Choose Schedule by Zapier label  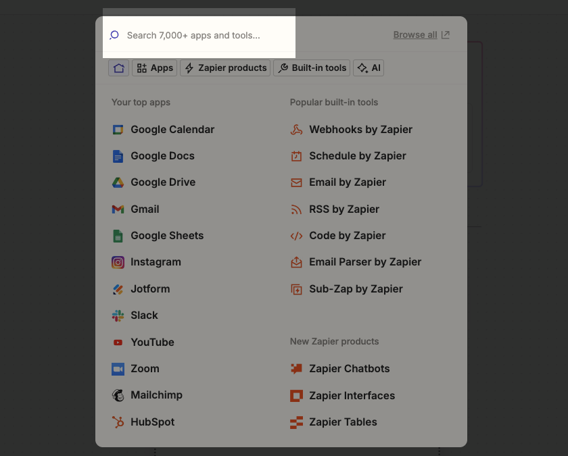(x=358, y=156)
